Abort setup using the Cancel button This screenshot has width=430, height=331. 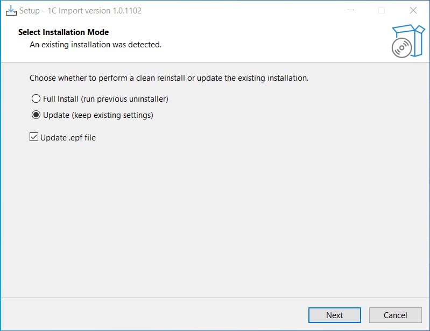tap(395, 315)
